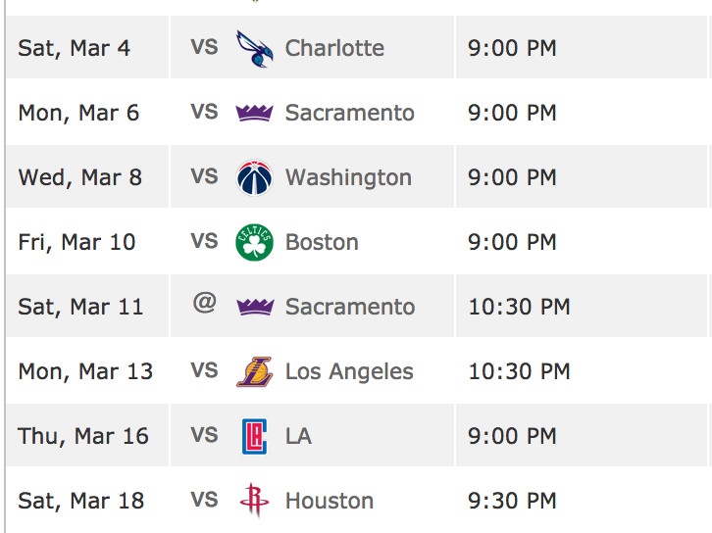Select the LA team name on Mar 16
Viewport: 712px width, 533px height.
point(298,436)
